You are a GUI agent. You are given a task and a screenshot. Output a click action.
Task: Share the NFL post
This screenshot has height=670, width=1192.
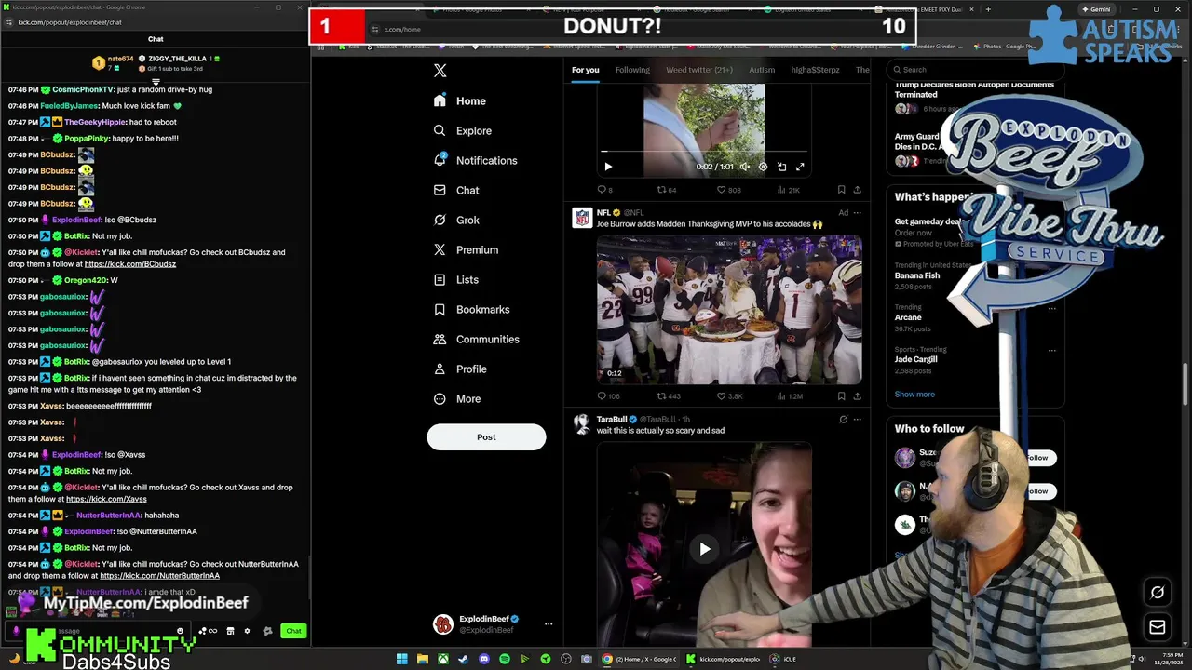click(x=857, y=396)
